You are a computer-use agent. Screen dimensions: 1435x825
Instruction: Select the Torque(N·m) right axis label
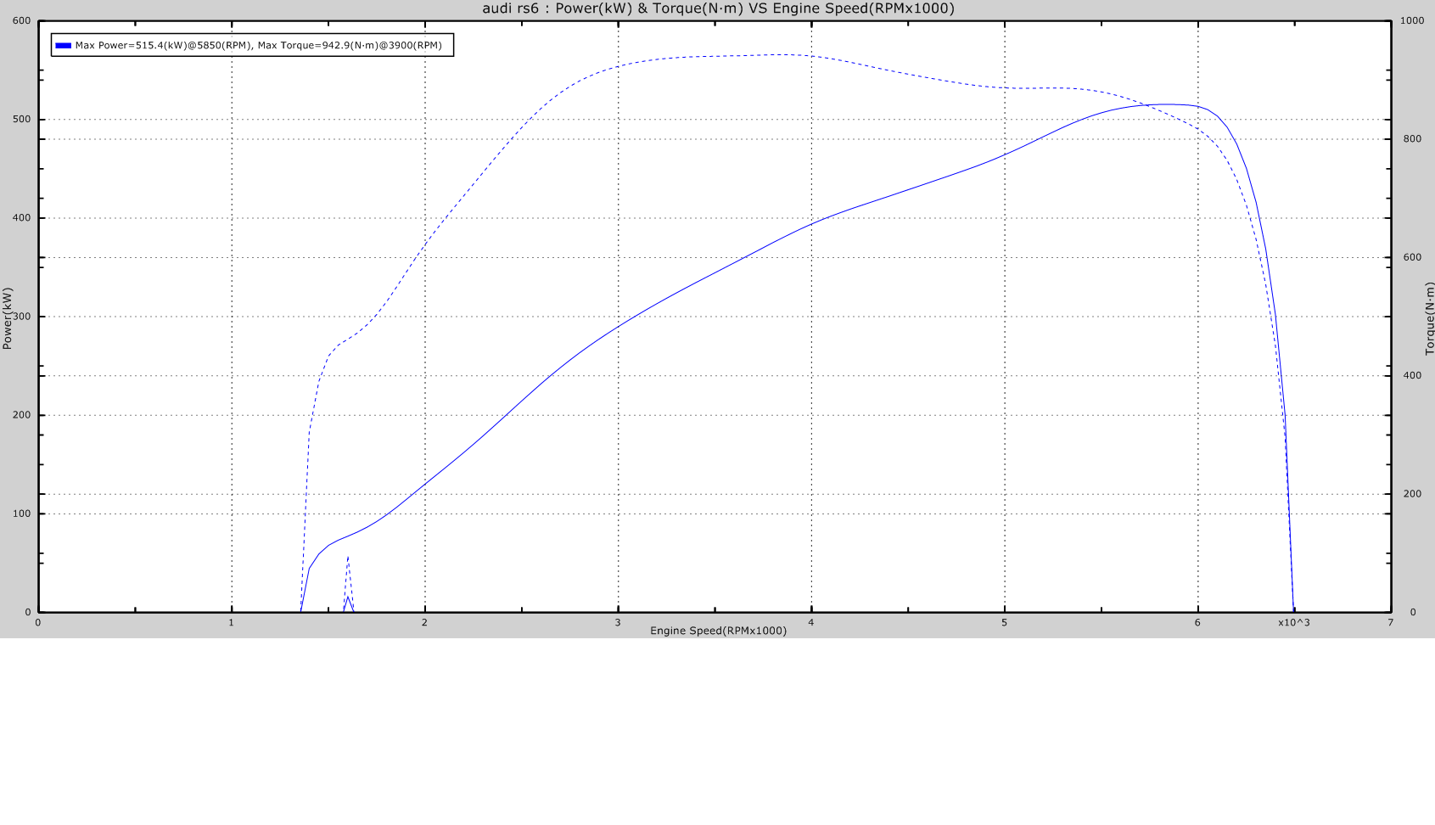click(x=1429, y=318)
